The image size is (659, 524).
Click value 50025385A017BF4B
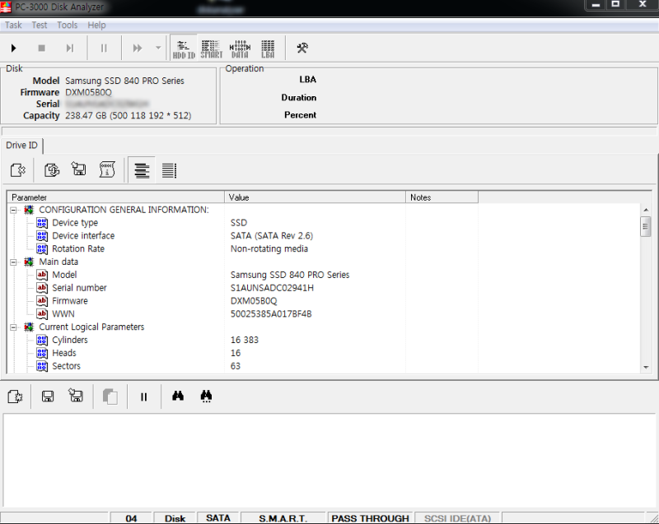(x=271, y=313)
